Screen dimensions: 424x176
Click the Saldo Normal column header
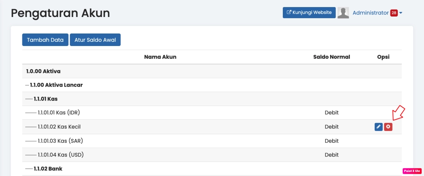(331, 57)
